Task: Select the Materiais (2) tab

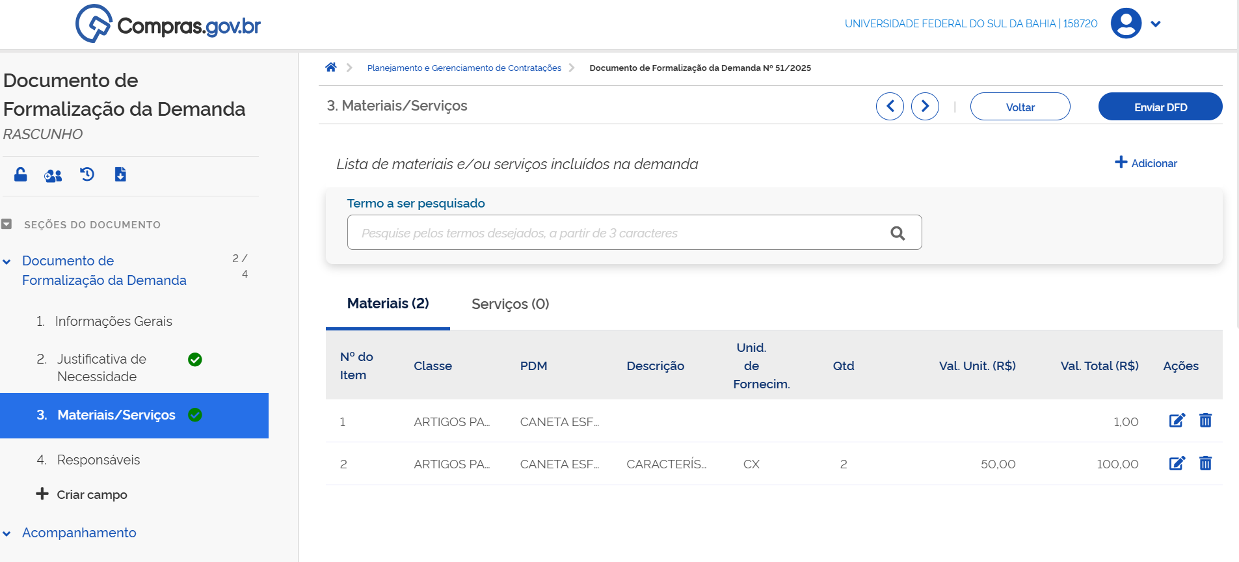Action: [388, 304]
